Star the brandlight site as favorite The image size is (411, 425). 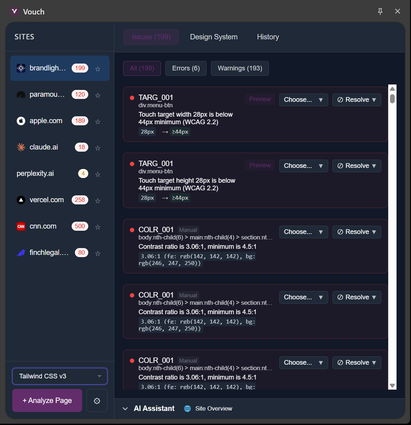(x=98, y=69)
